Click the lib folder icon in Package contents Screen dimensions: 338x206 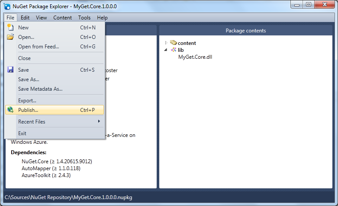pos(174,50)
